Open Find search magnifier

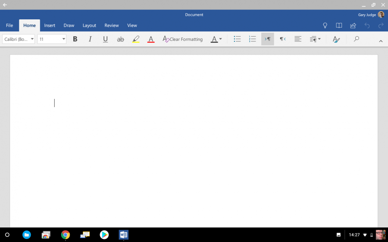[357, 39]
